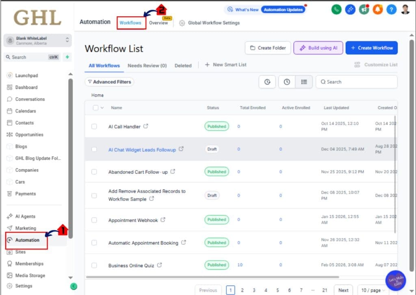Check the Automatic Appointment Booking checkbox
This screenshot has width=416, height=295.
point(94,243)
